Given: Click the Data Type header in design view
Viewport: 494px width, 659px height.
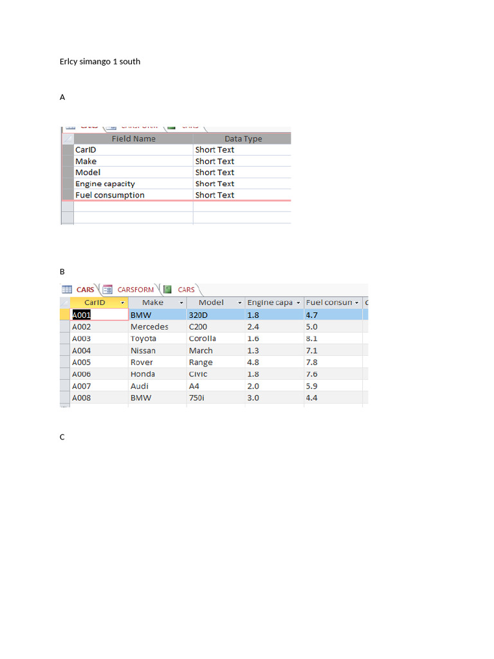Looking at the screenshot, I should coord(242,139).
